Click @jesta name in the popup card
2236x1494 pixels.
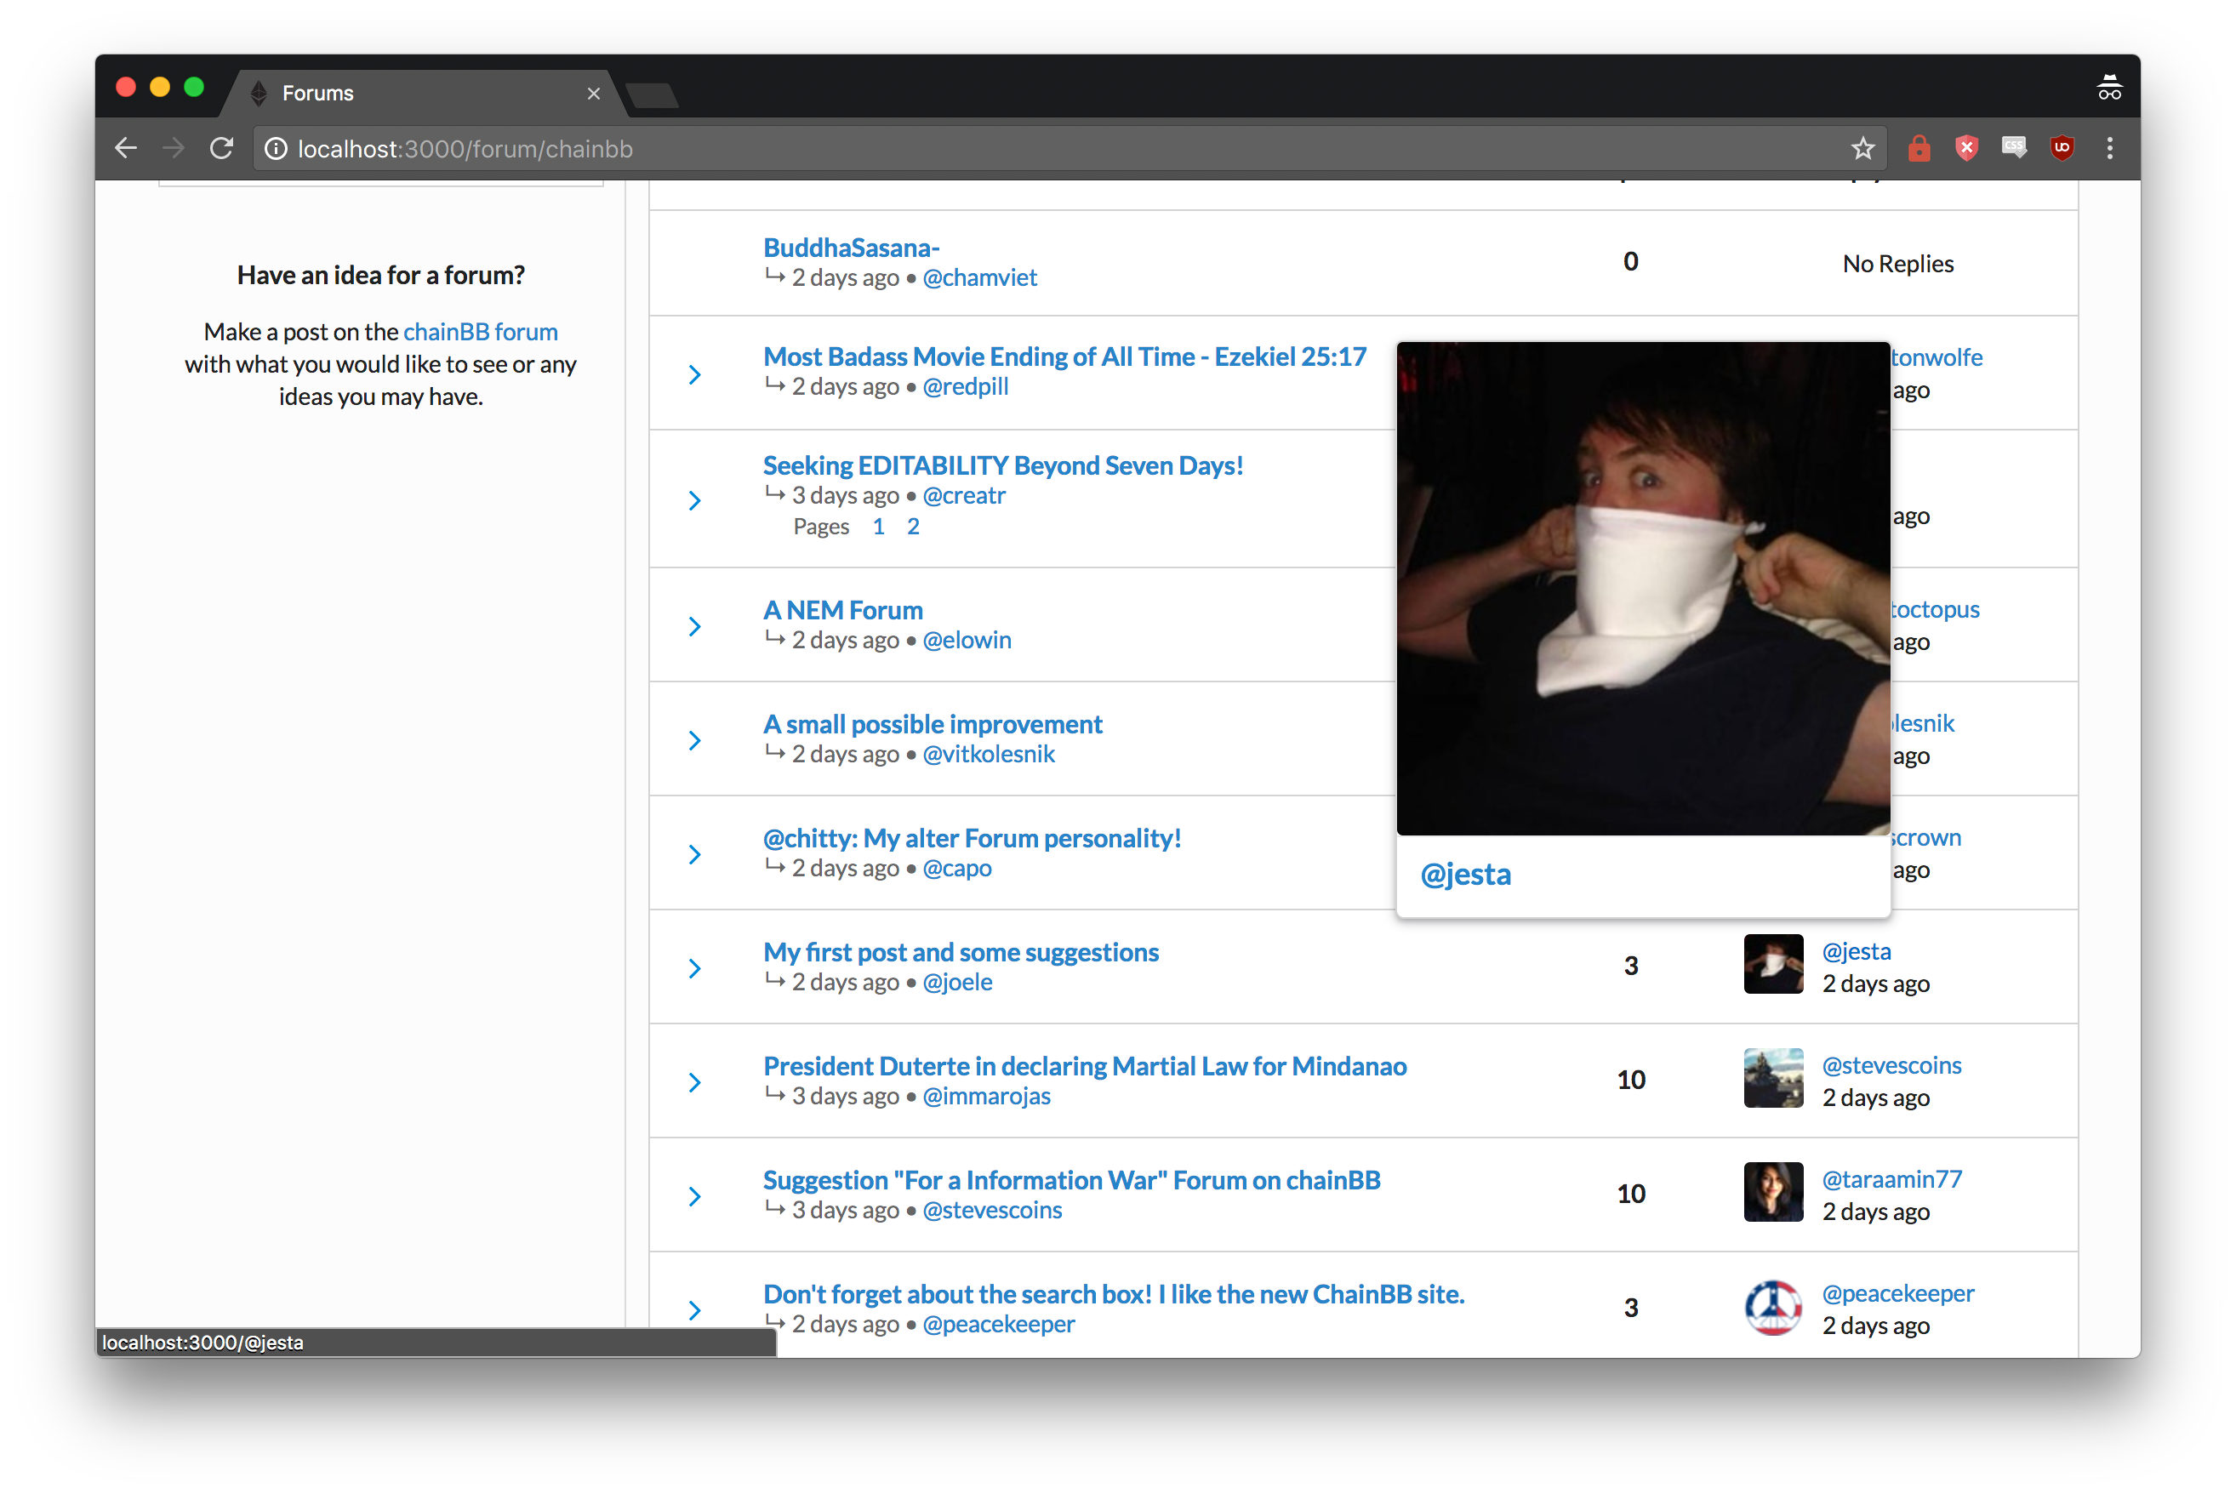tap(1465, 874)
